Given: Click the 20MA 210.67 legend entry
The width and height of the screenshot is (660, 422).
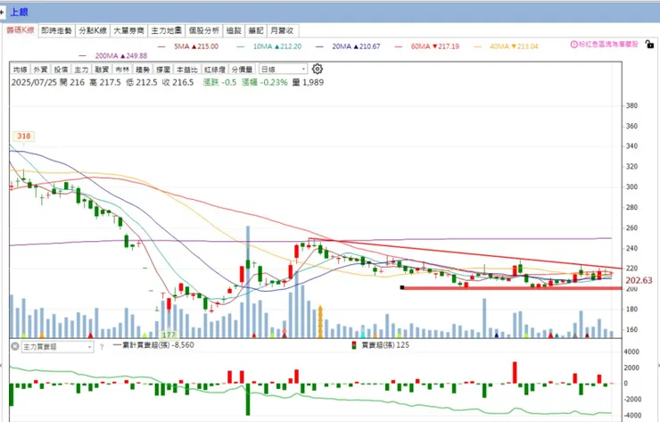Looking at the screenshot, I should pos(348,46).
